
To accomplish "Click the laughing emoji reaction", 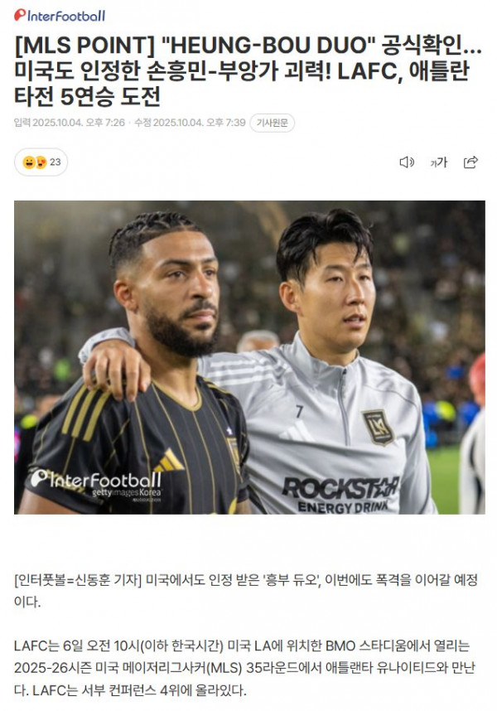I will click(29, 162).
